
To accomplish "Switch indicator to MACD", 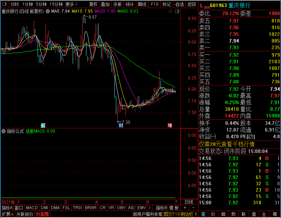I will pos(32,208).
